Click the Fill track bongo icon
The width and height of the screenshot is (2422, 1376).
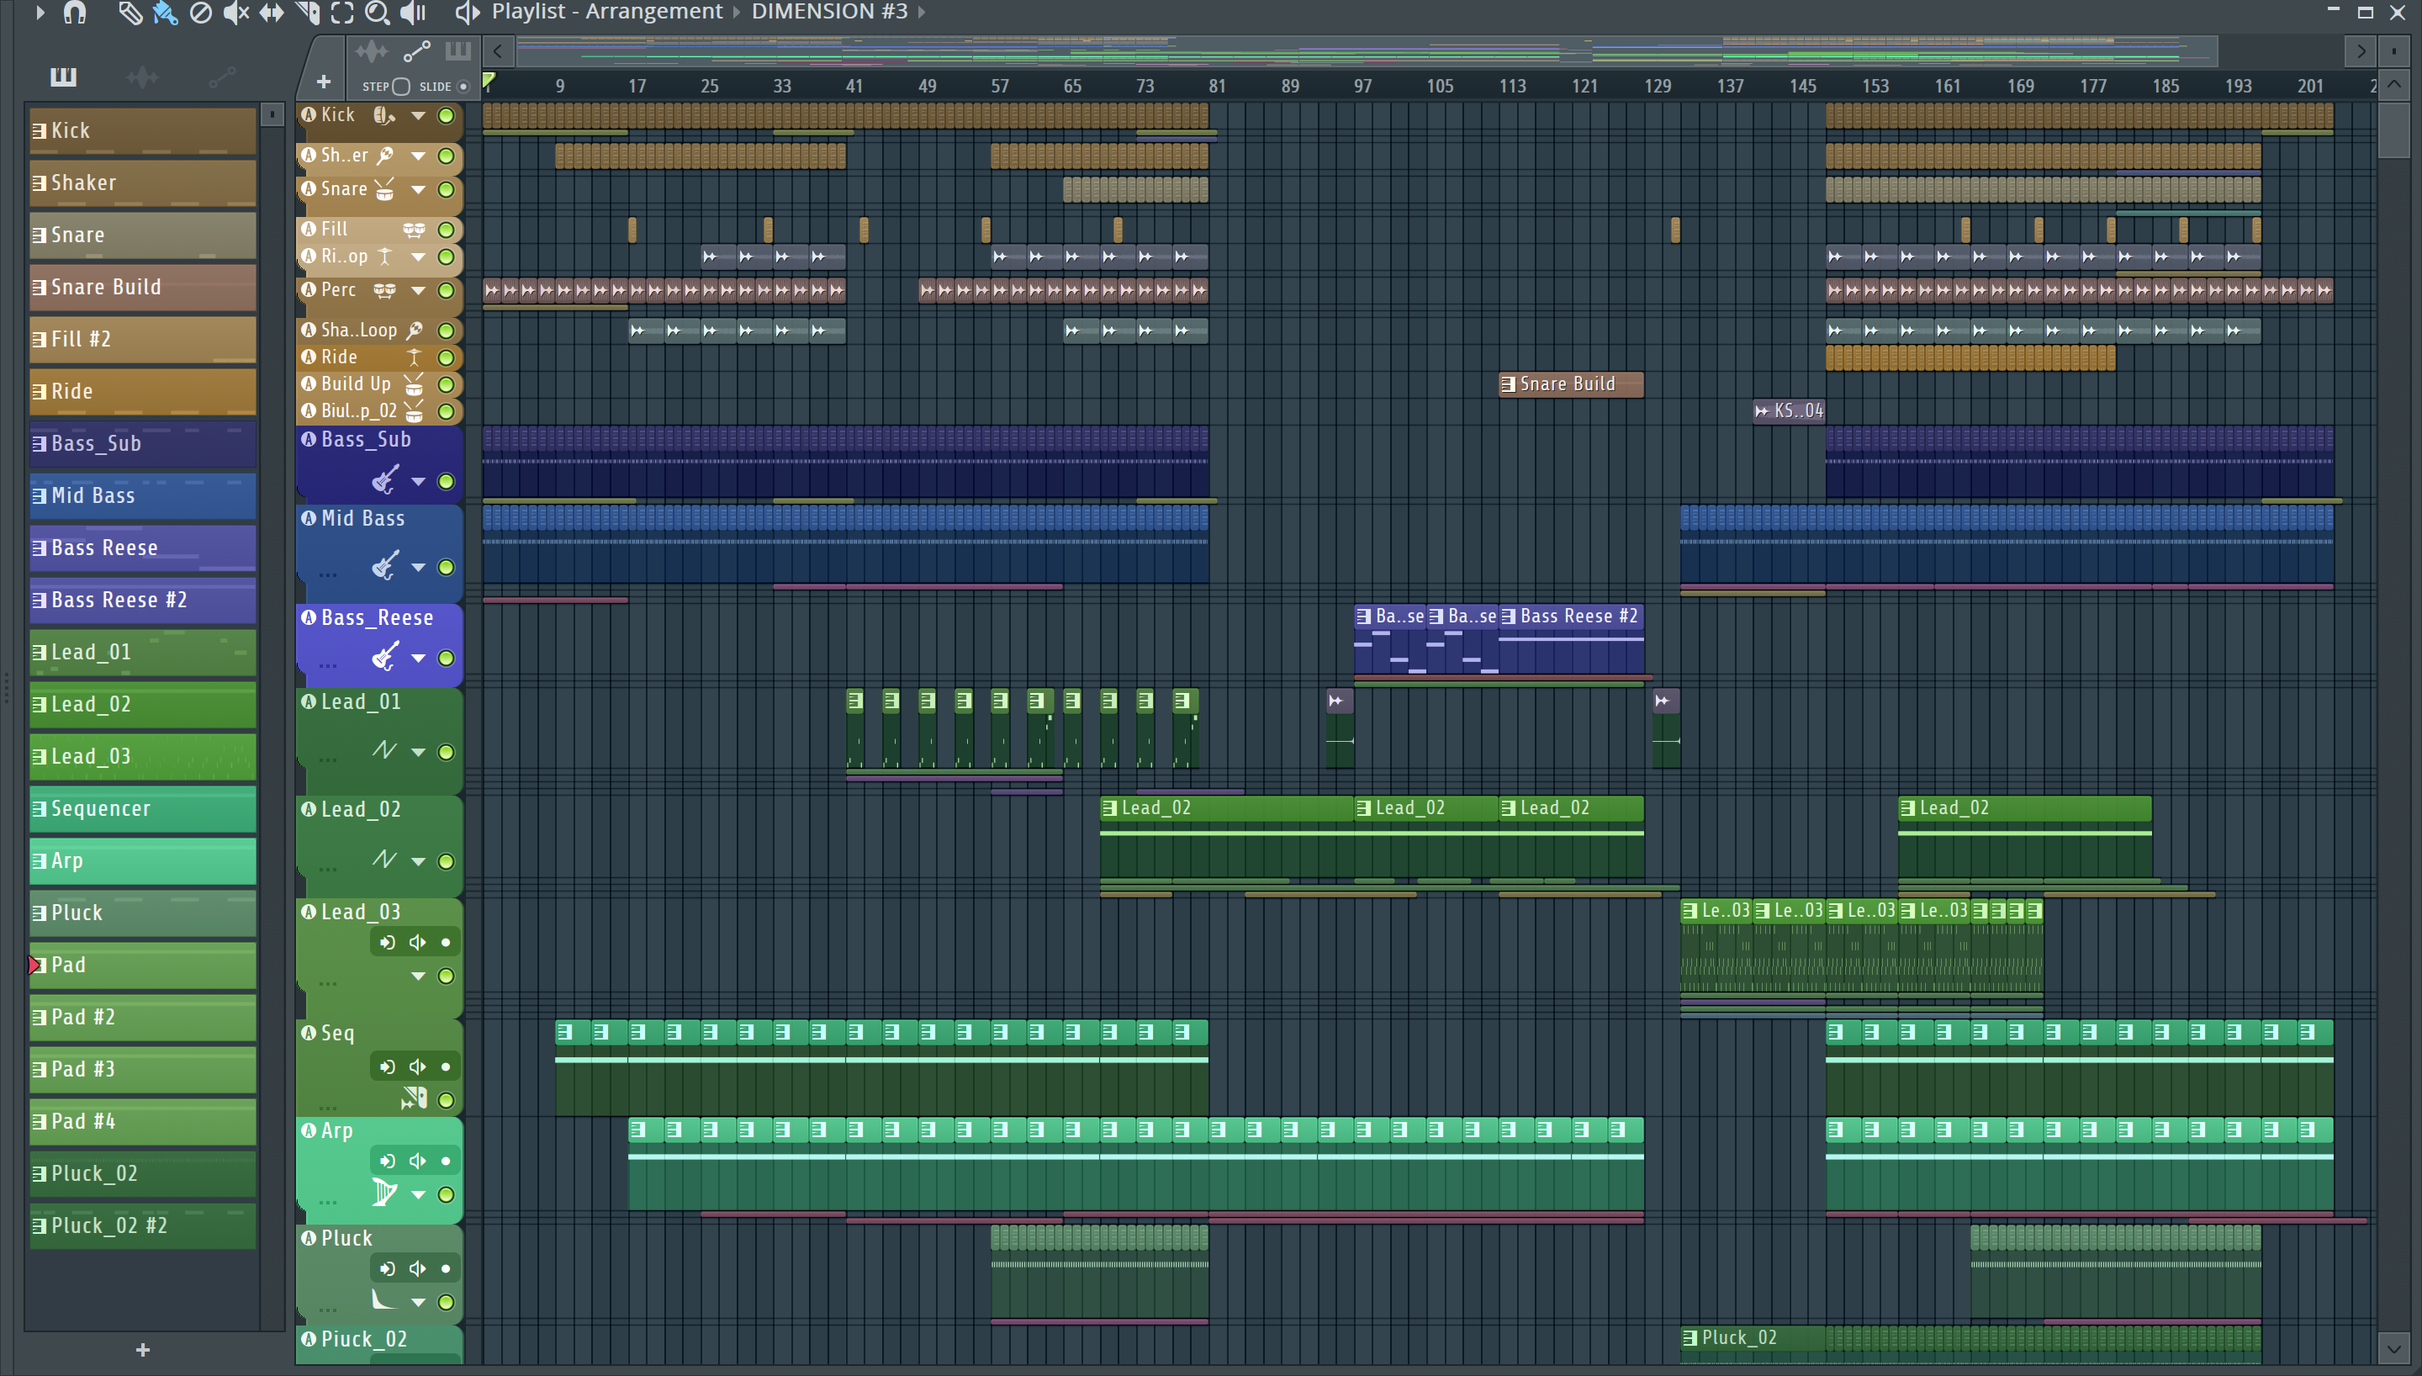tap(414, 230)
